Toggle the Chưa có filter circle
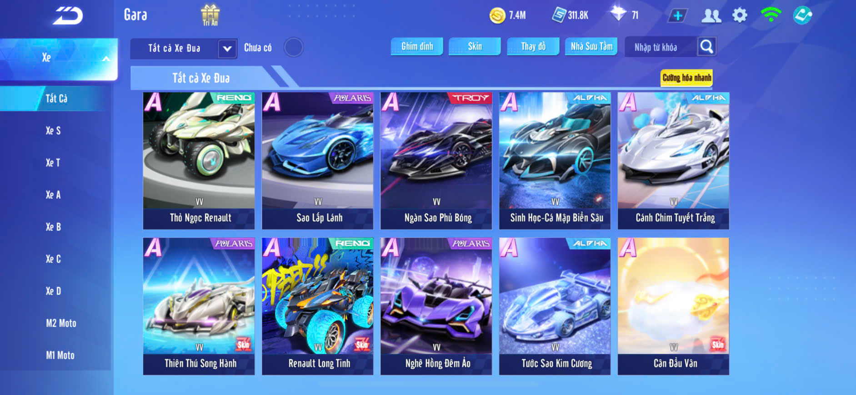 [294, 47]
